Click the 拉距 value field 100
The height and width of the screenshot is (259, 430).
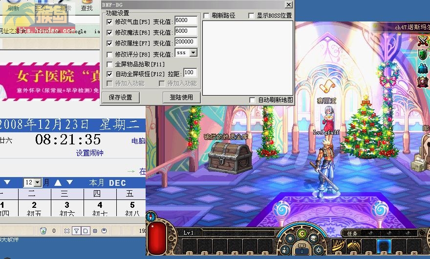190,73
